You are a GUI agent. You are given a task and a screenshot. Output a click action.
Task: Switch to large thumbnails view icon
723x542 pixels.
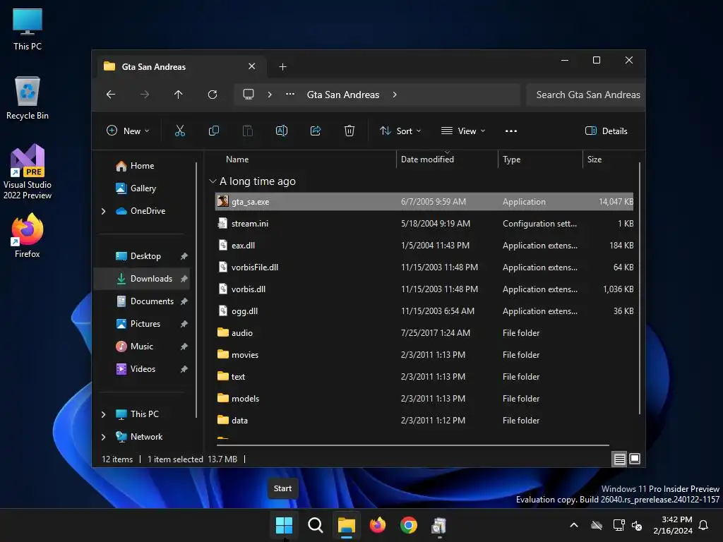[635, 459]
